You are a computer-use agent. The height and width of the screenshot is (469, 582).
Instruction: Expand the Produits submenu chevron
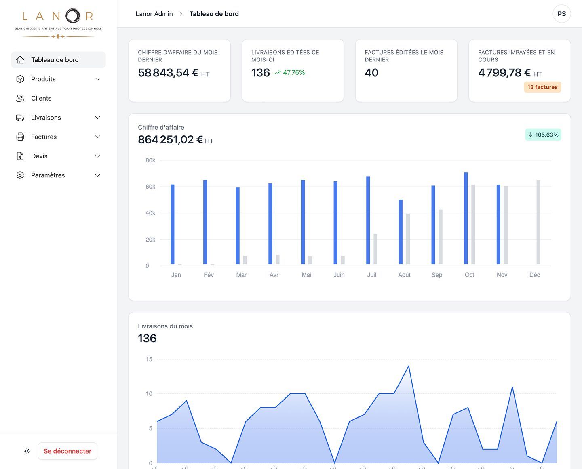[97, 79]
